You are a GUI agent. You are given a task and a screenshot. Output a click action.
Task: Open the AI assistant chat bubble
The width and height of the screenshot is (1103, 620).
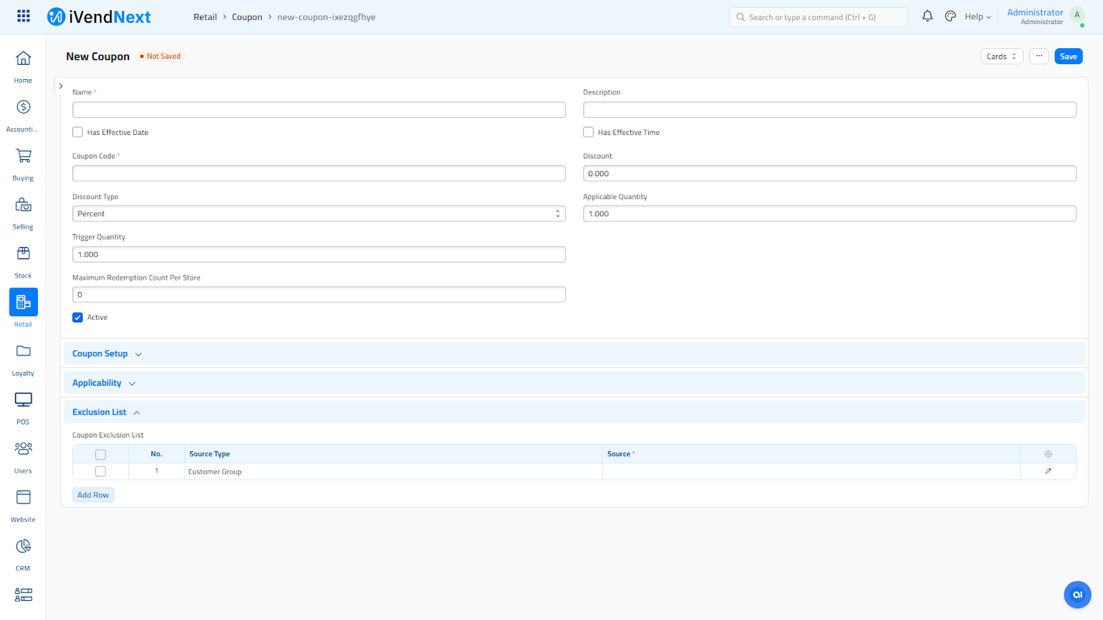tap(1077, 595)
